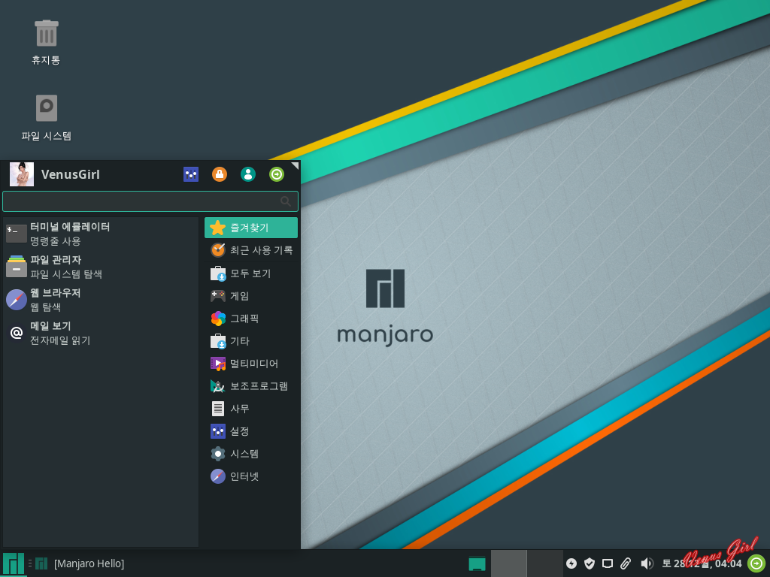Select the 그래픽 graphics category
The width and height of the screenshot is (770, 577).
(251, 319)
